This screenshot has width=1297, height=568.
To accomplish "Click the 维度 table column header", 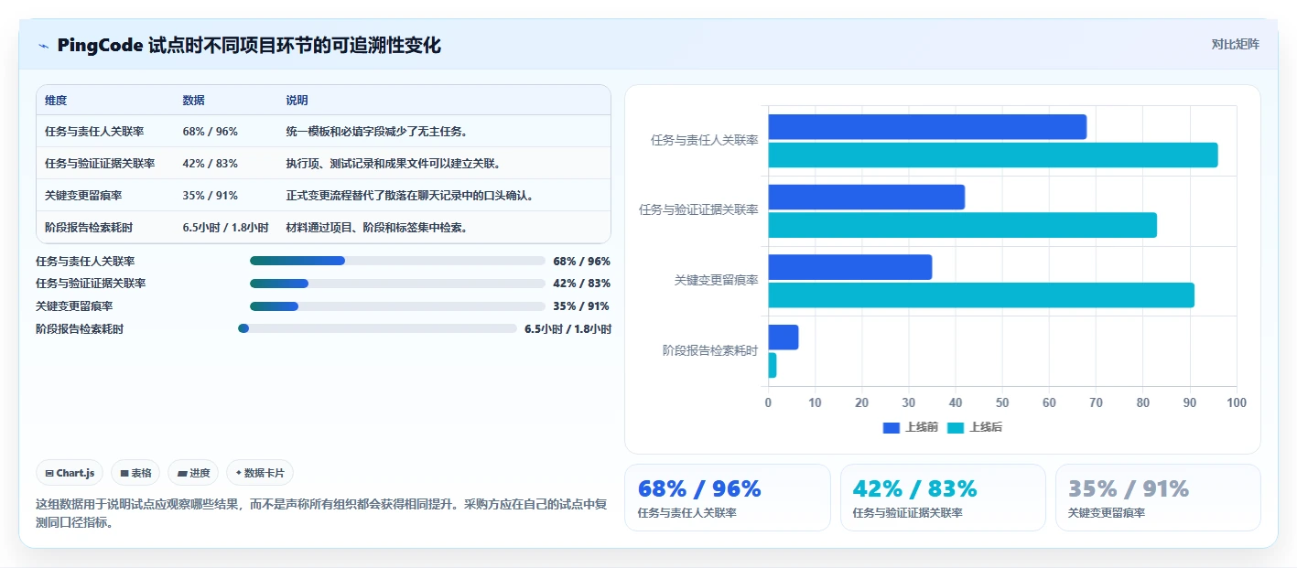I will (x=56, y=101).
